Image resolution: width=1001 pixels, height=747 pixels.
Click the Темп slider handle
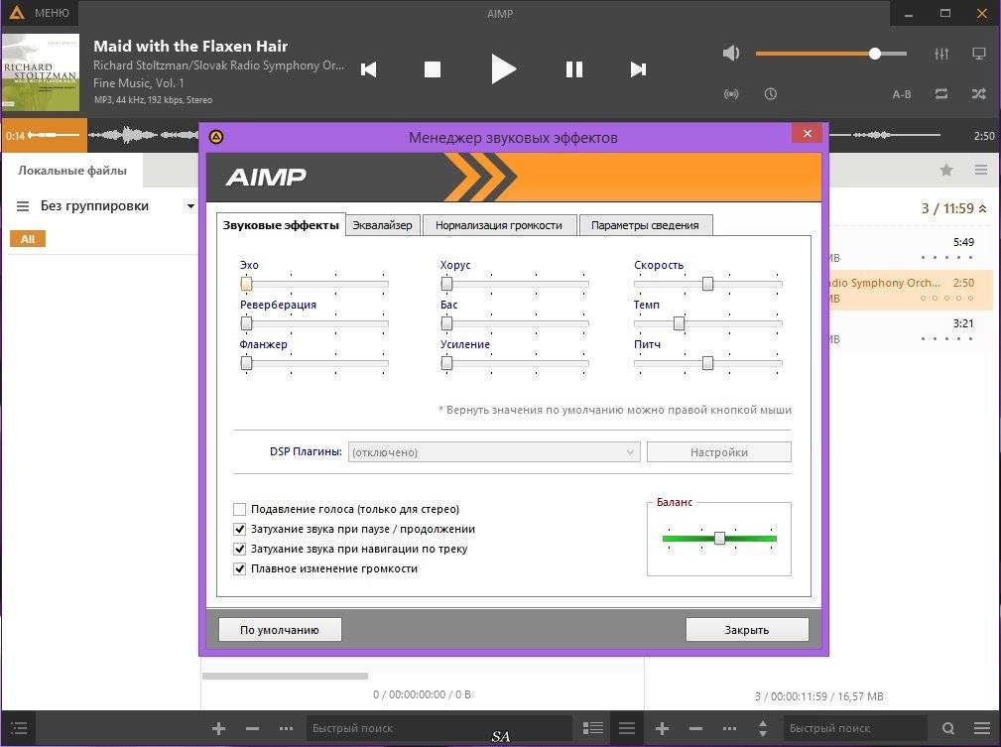pyautogui.click(x=680, y=323)
